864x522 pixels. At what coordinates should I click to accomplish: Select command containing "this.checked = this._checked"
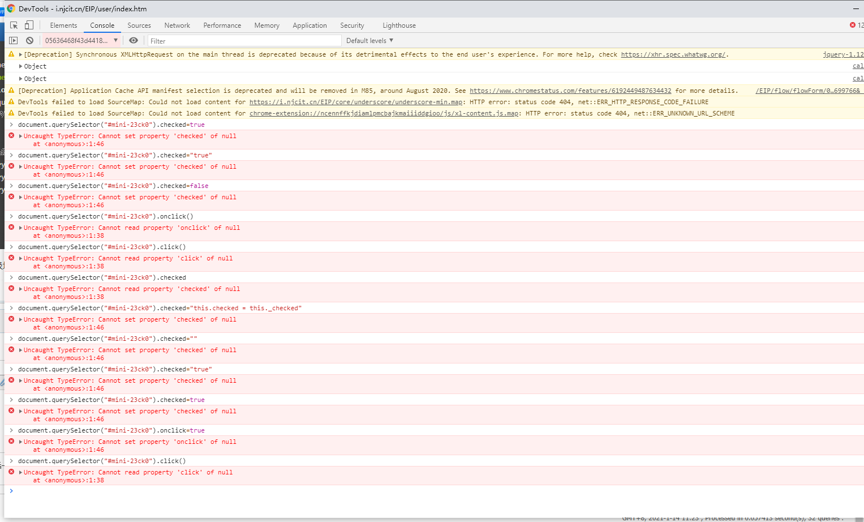(x=160, y=308)
